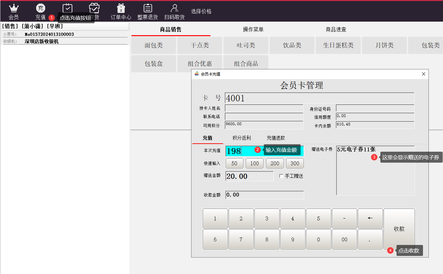Viewport: 443px width, 274px height.
Task: Close the 会员卡充值 dialog
Action: tap(424, 74)
